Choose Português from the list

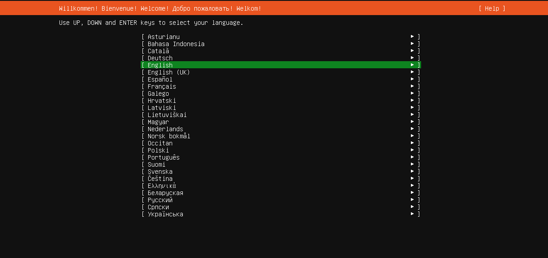[x=164, y=157]
